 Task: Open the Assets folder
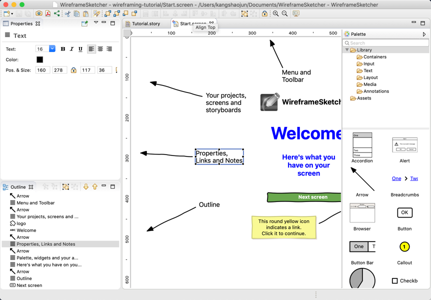(360, 98)
